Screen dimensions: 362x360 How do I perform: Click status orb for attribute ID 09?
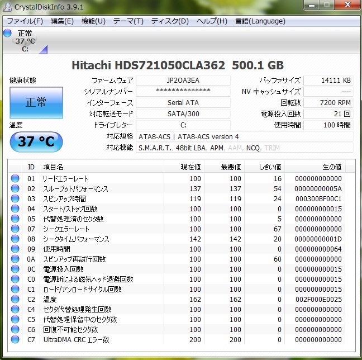pos(15,249)
